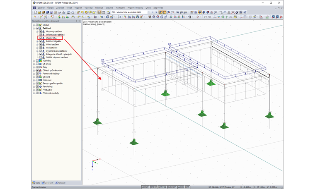
Task: Click the Save floppy-disk icon
Action: [x=51, y=12]
